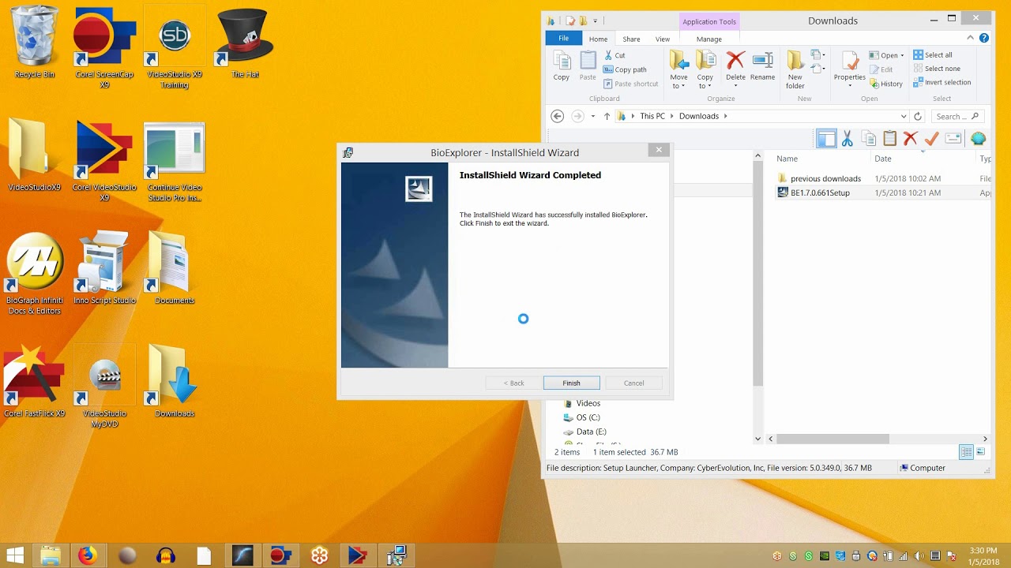Open the previous downloads folder
1011x568 pixels.
[825, 178]
